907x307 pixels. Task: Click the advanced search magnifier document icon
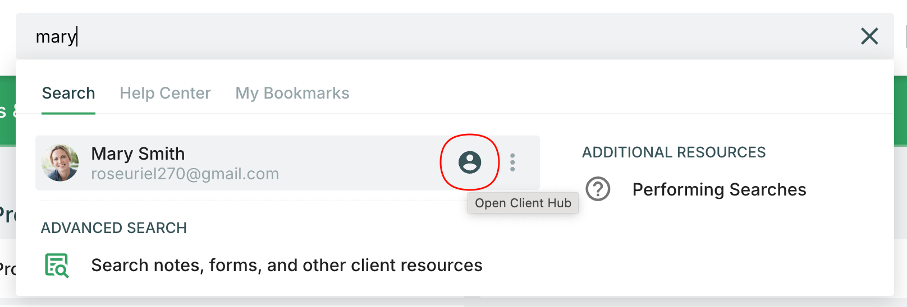click(x=57, y=266)
